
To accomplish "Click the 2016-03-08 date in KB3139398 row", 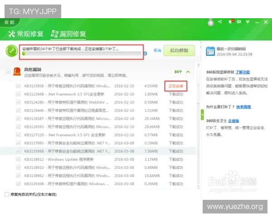I will pyautogui.click(x=124, y=184).
